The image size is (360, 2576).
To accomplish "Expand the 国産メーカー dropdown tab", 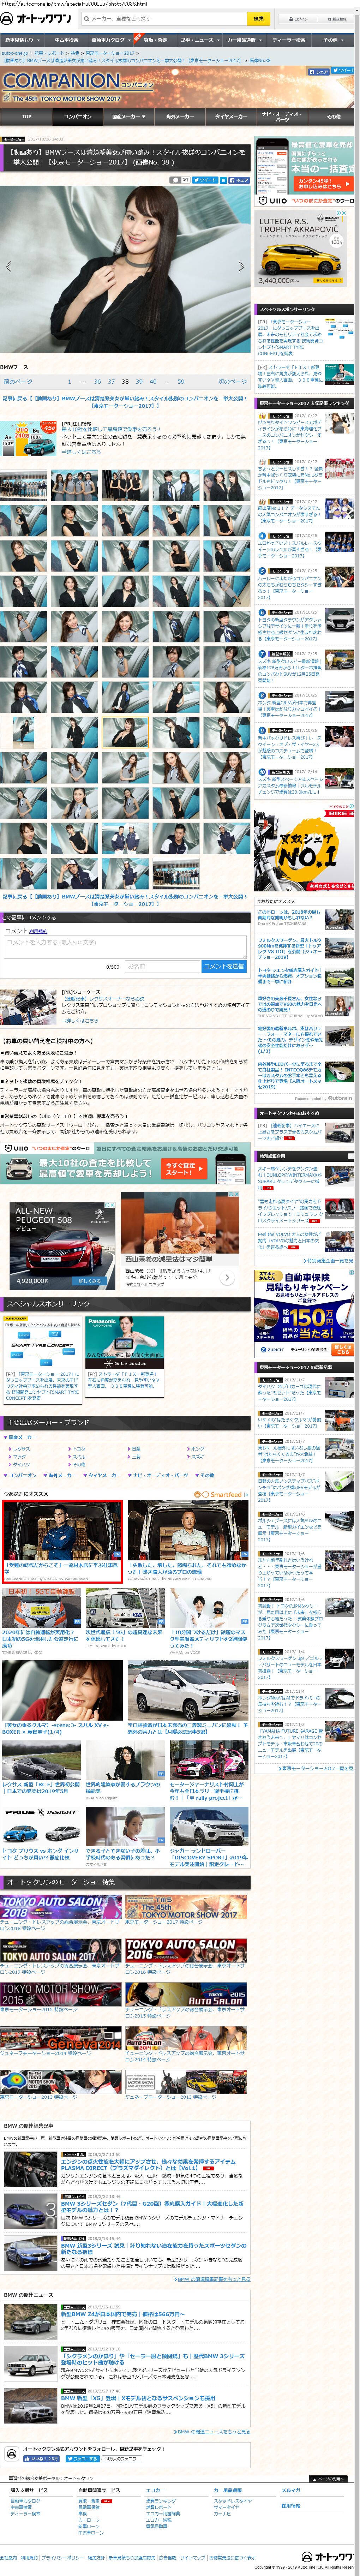I will coord(128,116).
